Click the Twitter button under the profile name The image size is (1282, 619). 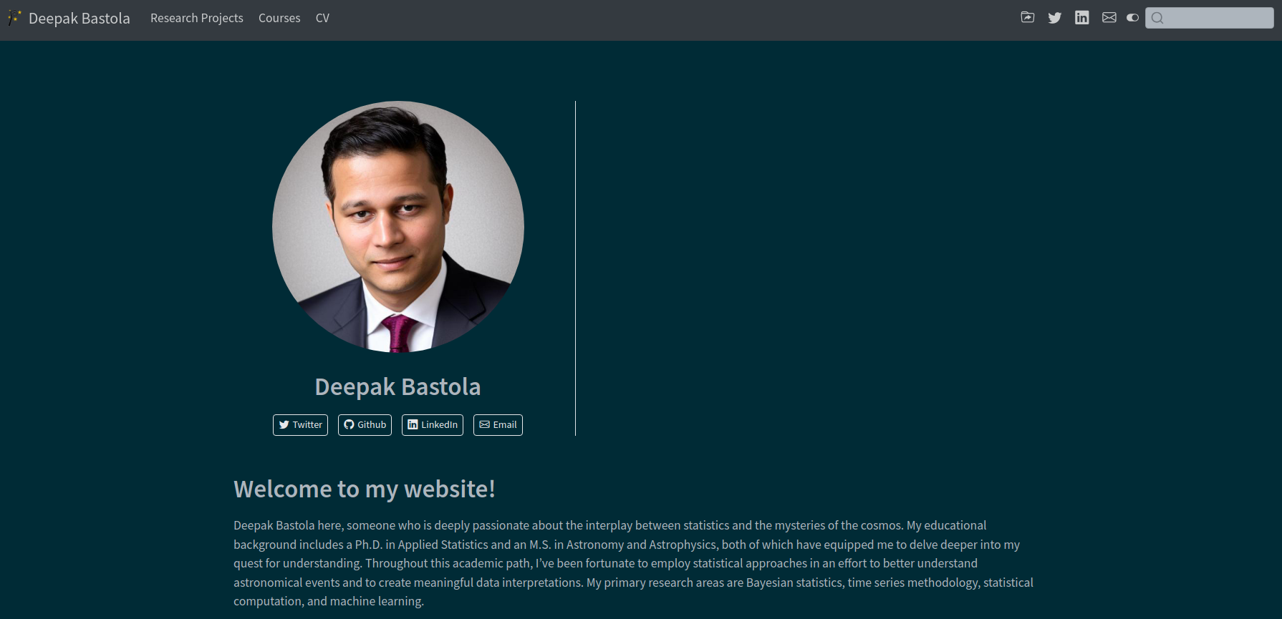click(x=300, y=424)
